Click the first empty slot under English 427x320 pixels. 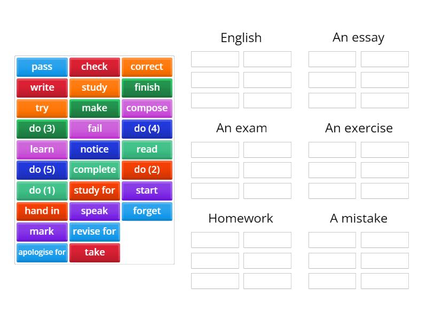pyautogui.click(x=215, y=59)
